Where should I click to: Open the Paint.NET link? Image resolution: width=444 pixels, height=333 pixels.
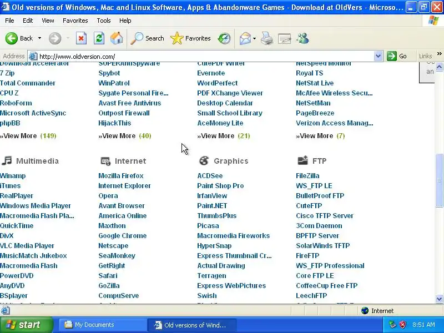(x=212, y=205)
